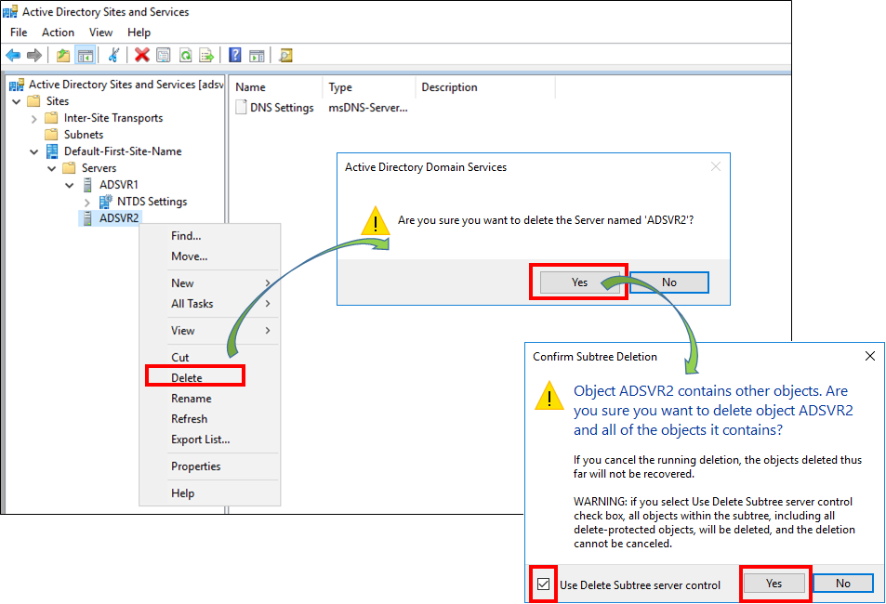Choose Properties from the context menu
This screenshot has width=886, height=604.
tap(209, 466)
